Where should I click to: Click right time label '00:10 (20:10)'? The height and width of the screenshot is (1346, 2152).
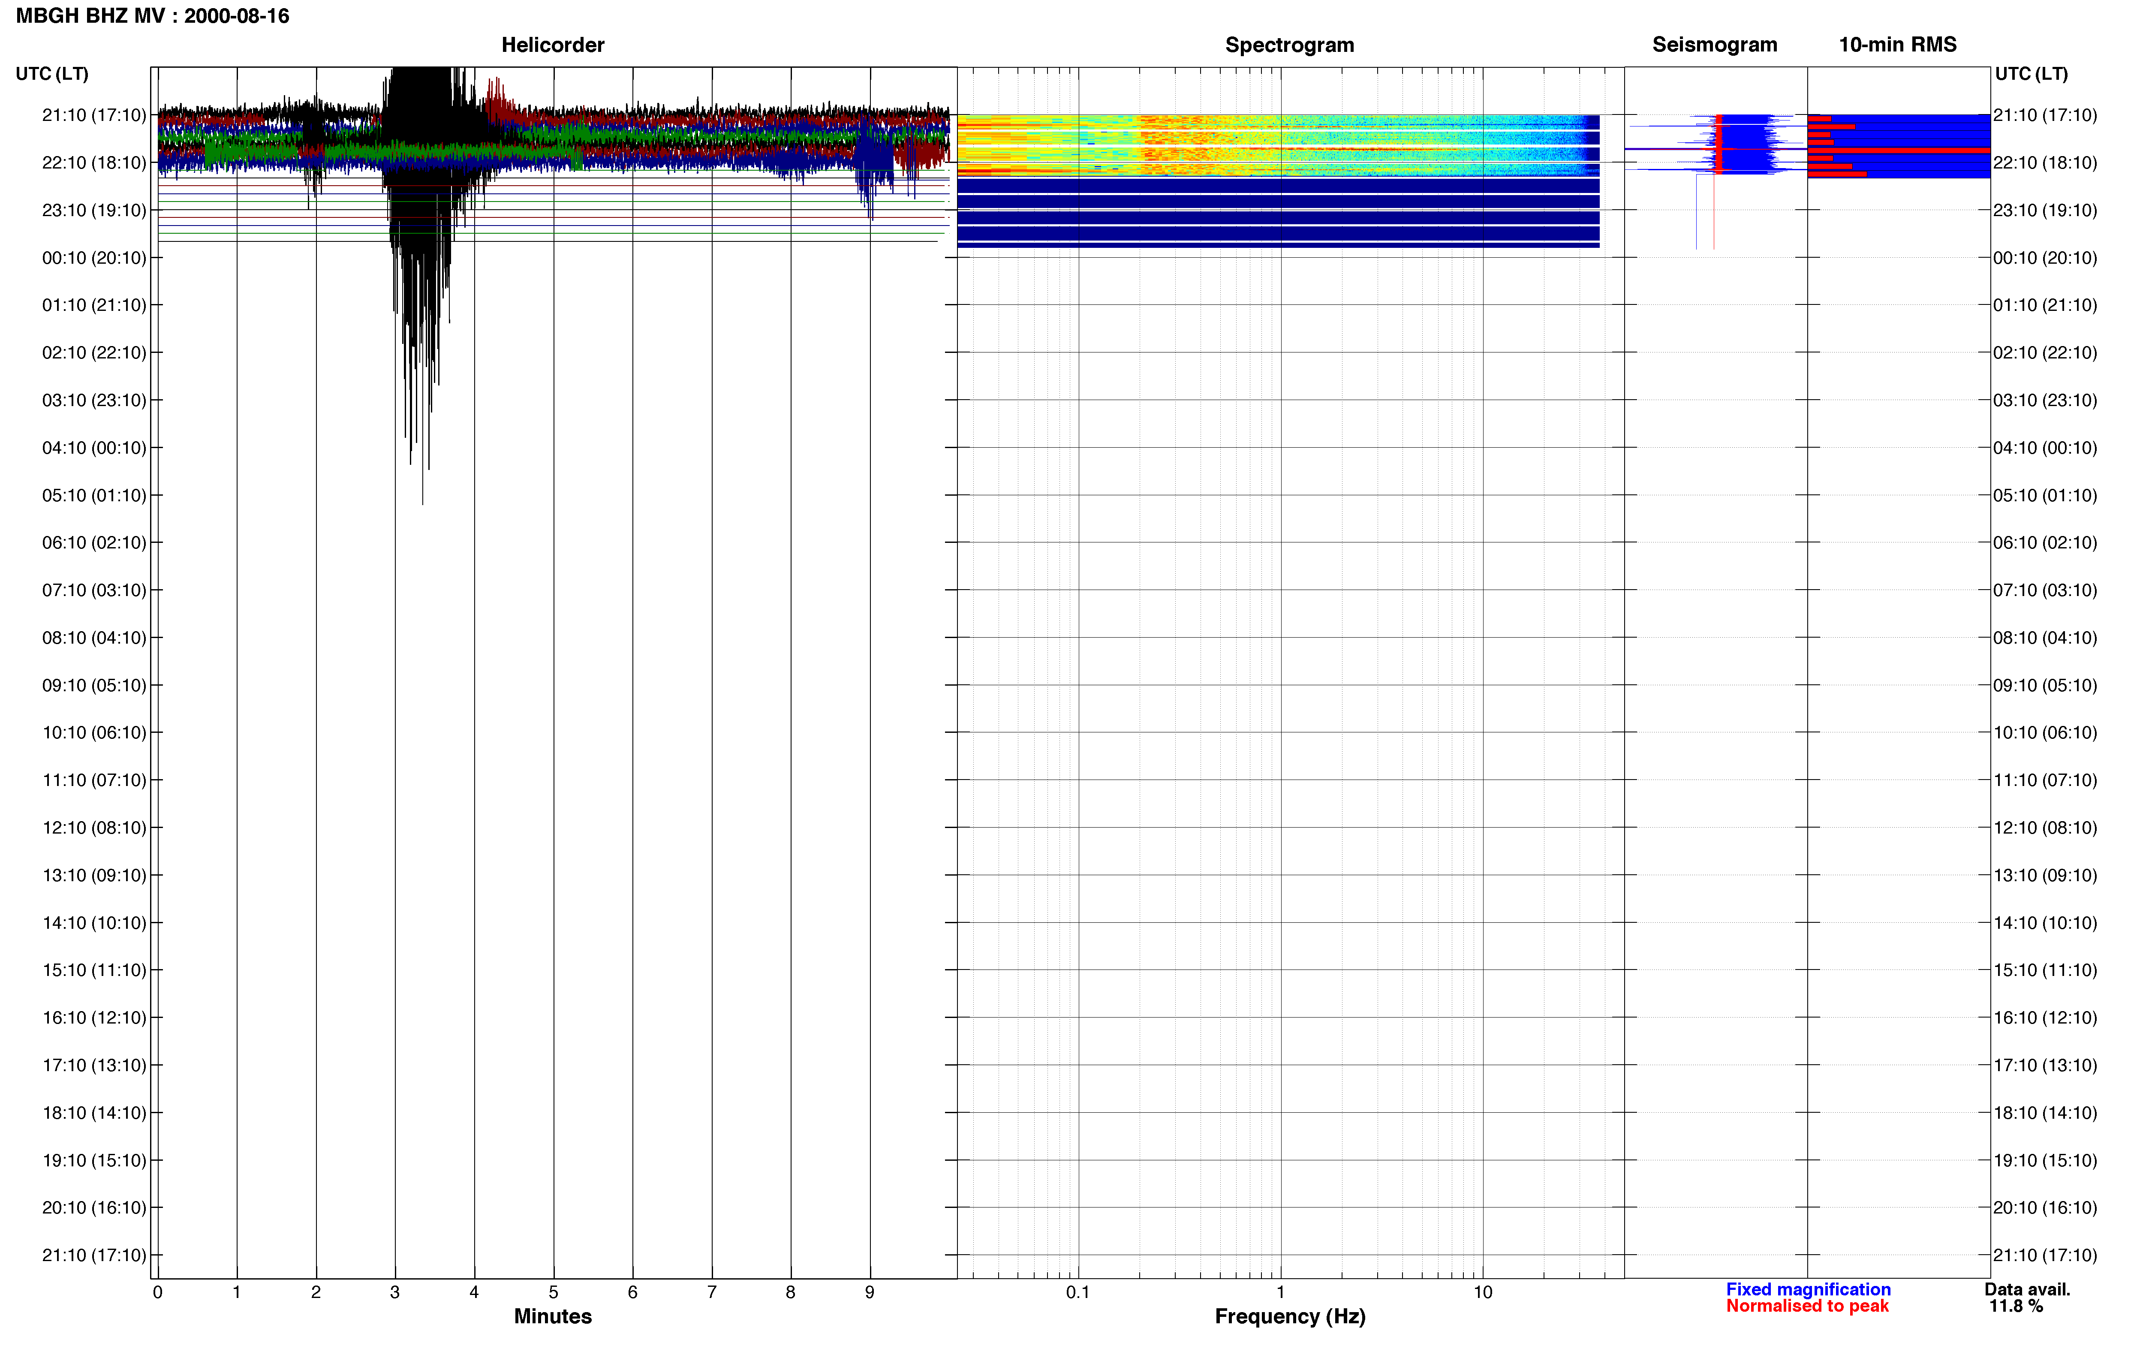click(2045, 258)
